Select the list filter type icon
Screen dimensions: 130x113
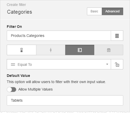(22, 50)
